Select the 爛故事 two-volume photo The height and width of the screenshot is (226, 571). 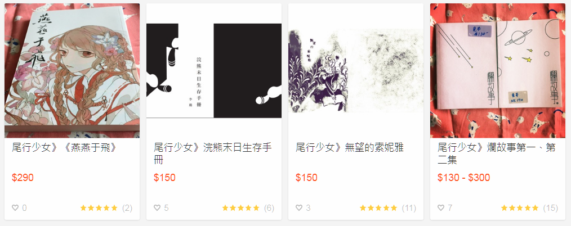(x=498, y=71)
